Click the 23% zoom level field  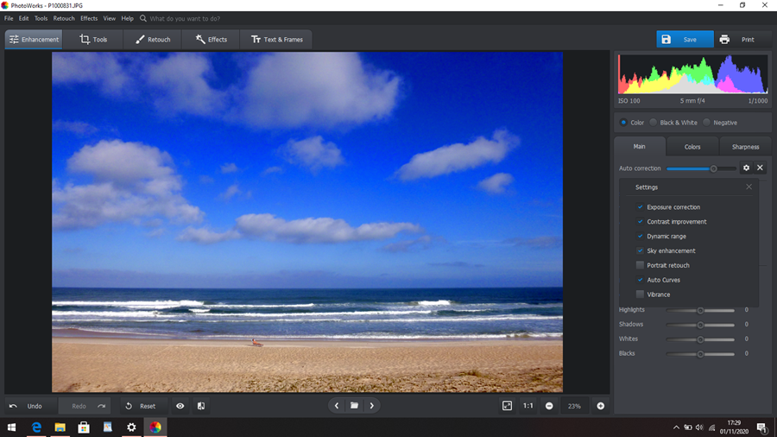[574, 406]
